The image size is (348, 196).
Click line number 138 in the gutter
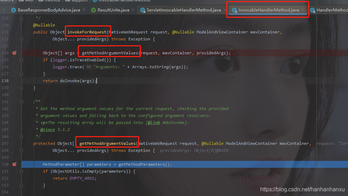[5, 81]
